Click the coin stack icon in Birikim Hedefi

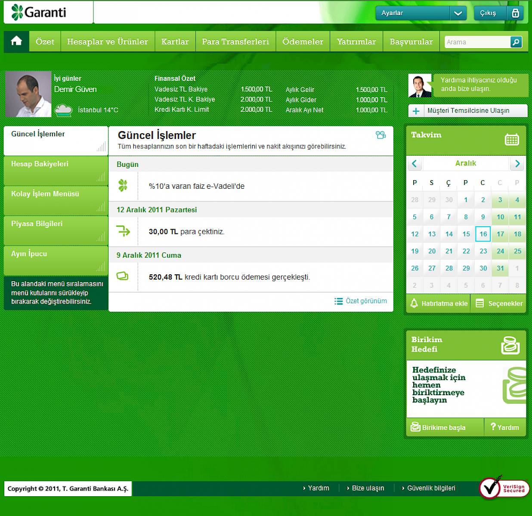point(510,345)
